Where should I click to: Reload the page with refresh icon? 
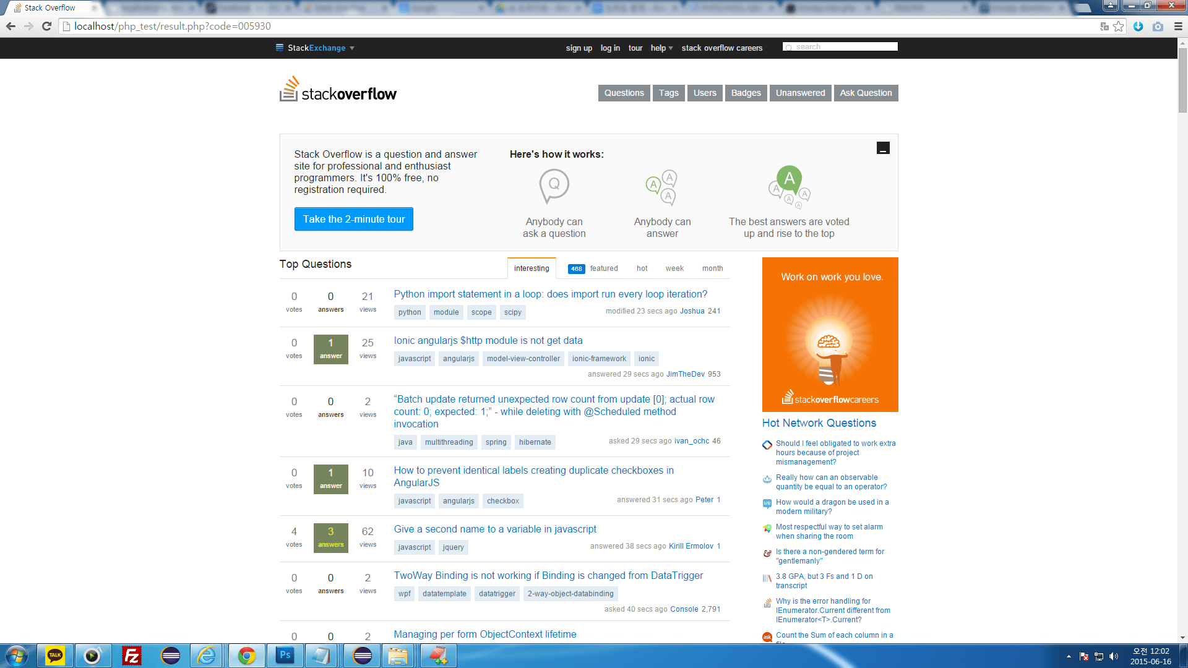46,26
